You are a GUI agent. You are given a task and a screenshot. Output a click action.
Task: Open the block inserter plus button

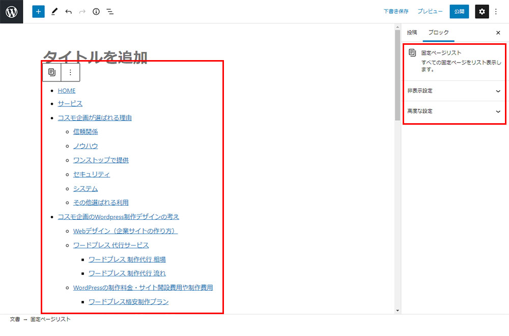coord(39,12)
